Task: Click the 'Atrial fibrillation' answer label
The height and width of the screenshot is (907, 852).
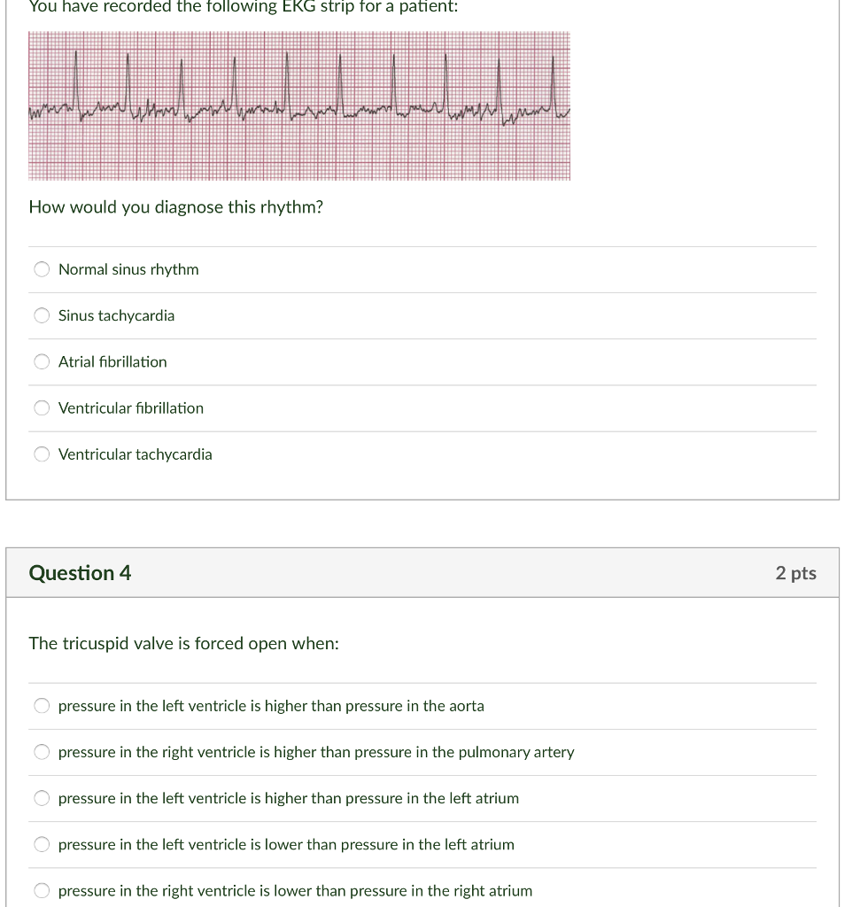Action: 112,361
